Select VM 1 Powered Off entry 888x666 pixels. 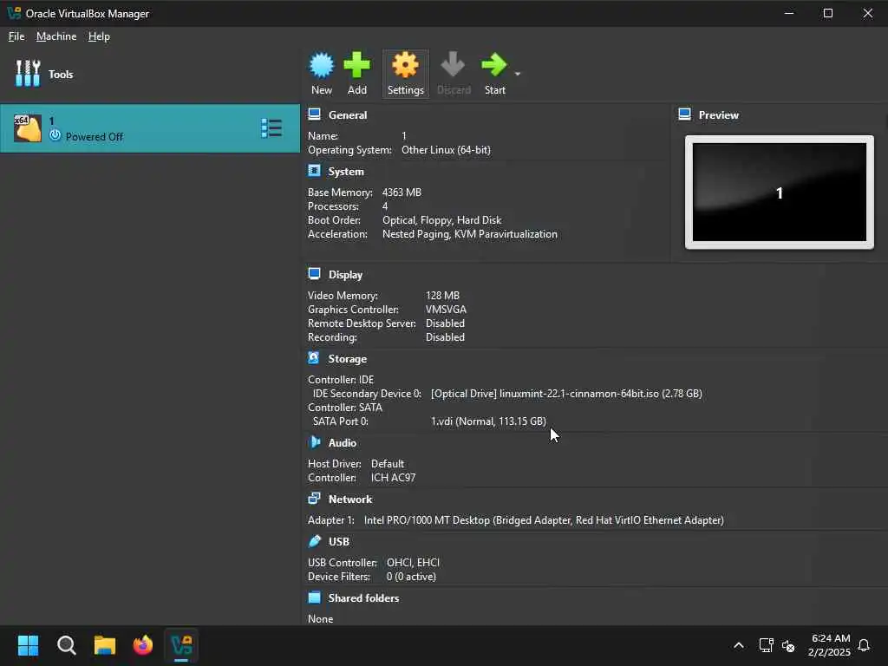pyautogui.click(x=150, y=128)
